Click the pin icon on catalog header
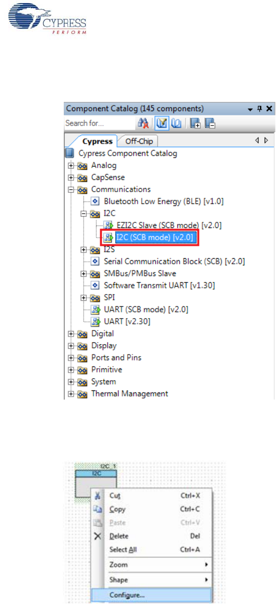This screenshot has height=604, width=276. (260, 109)
